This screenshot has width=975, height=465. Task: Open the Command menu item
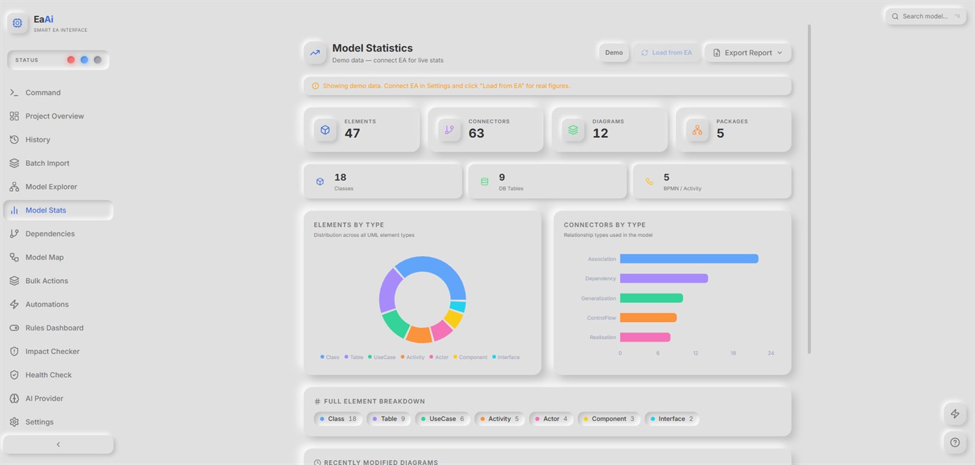(x=59, y=93)
